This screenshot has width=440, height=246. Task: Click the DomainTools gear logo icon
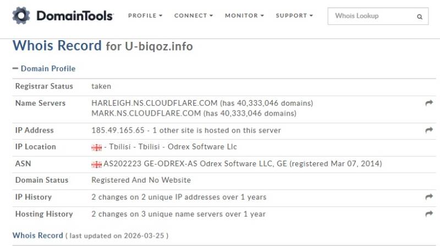pyautogui.click(x=21, y=15)
